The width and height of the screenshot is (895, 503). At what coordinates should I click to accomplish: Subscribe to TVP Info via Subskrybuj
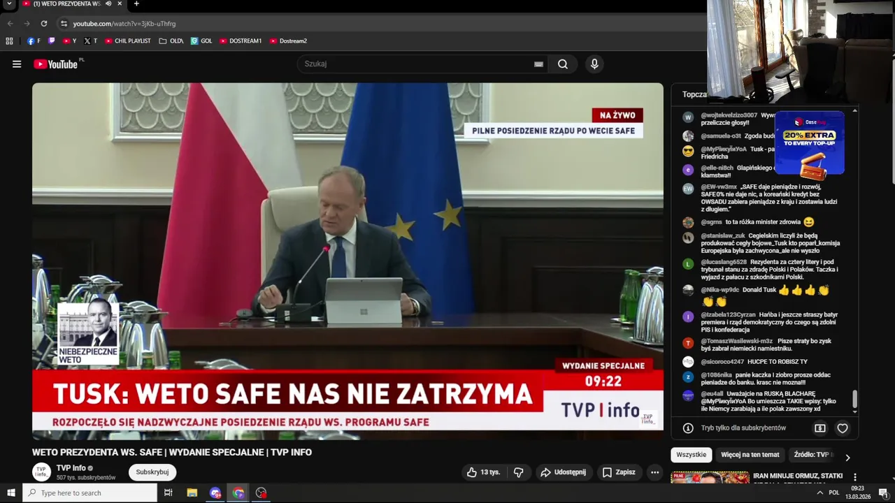tap(152, 472)
